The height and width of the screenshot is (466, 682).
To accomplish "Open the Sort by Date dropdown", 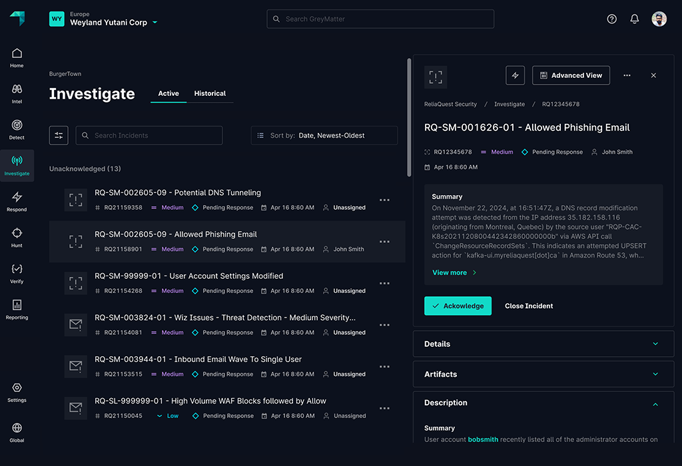I will [324, 135].
